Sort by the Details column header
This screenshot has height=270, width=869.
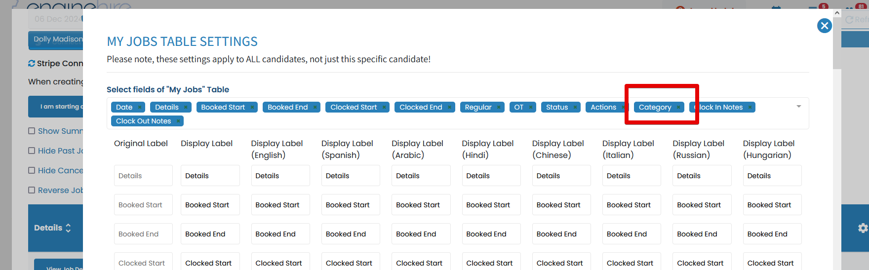tap(52, 228)
